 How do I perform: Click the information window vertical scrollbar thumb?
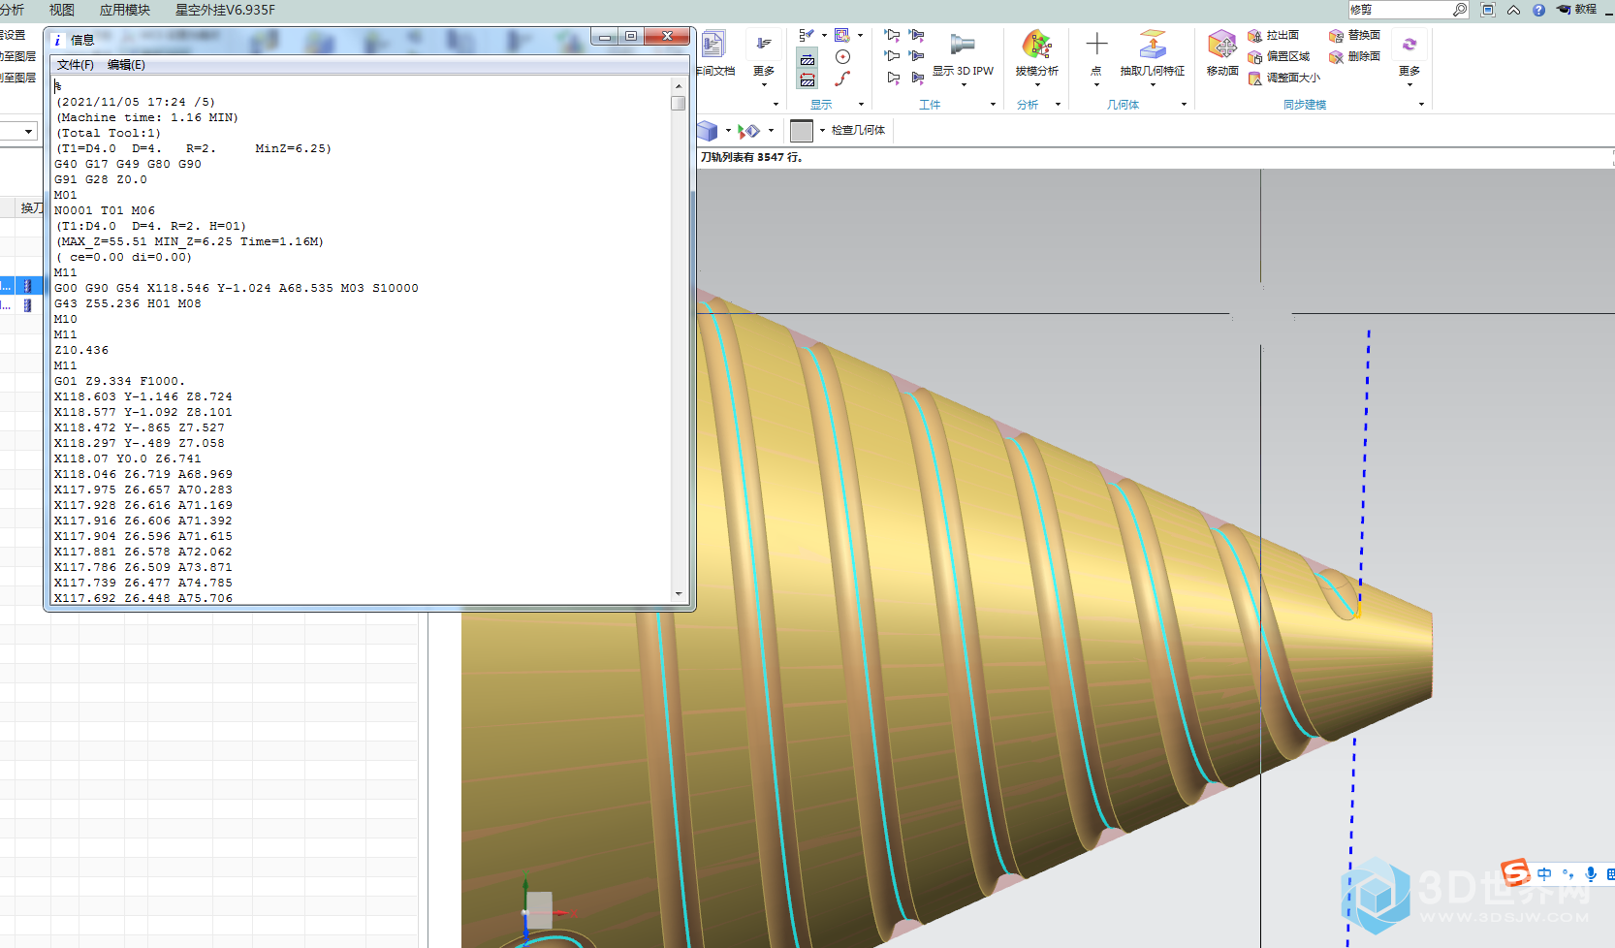pyautogui.click(x=679, y=103)
